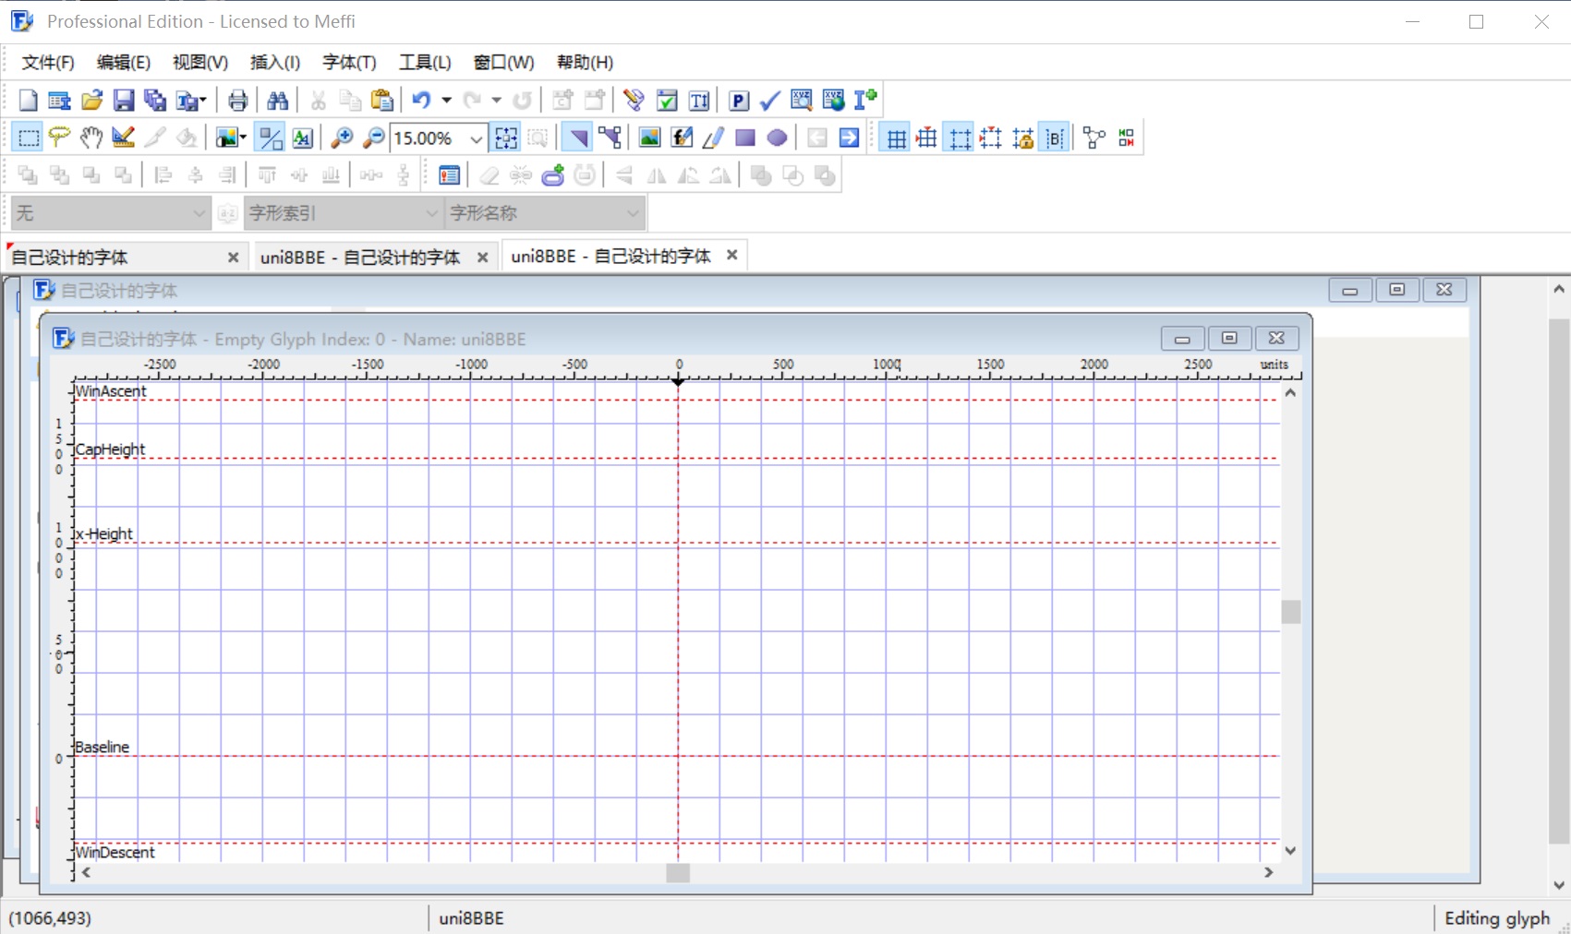Viewport: 1571px width, 934px height.
Task: Click the Save All disks icon
Action: 155,100
